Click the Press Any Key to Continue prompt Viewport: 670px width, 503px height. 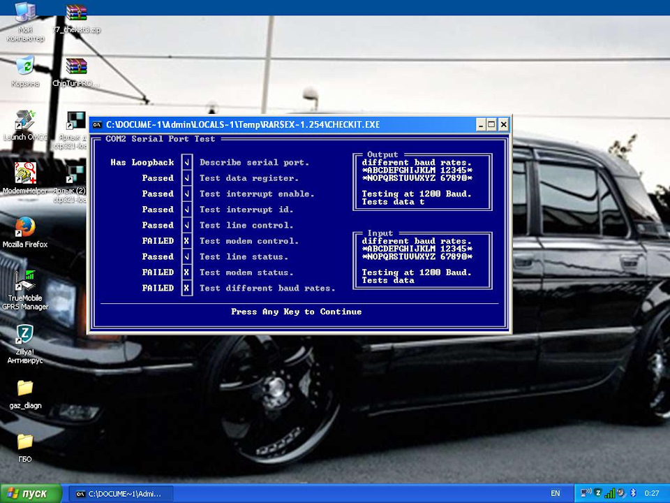297,312
